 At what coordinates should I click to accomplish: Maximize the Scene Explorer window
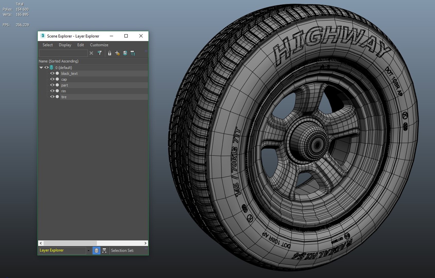(x=126, y=36)
